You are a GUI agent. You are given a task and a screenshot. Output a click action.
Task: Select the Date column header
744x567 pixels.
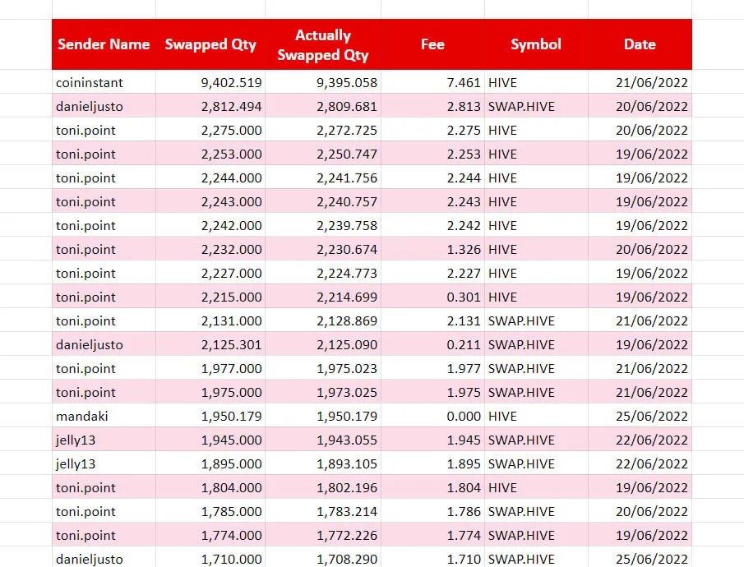[640, 44]
